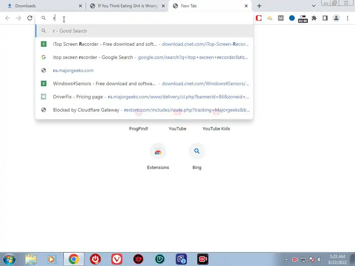Launch Vivaldi browser from taskbar
The height and width of the screenshot is (266, 355).
pyautogui.click(x=117, y=259)
